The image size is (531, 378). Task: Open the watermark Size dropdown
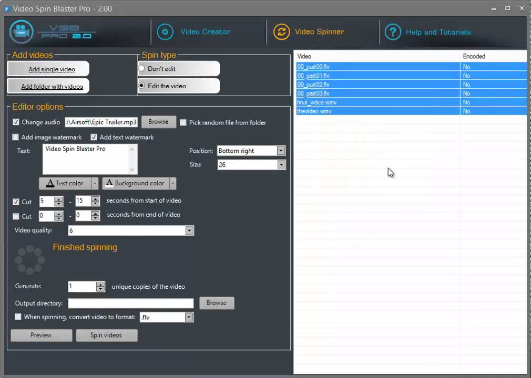[281, 165]
